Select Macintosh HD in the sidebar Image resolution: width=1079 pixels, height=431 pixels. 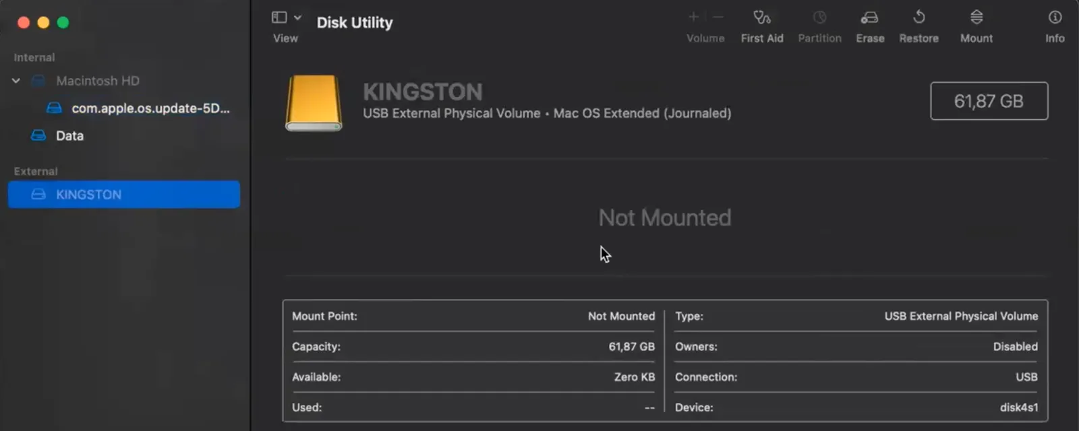tap(97, 81)
